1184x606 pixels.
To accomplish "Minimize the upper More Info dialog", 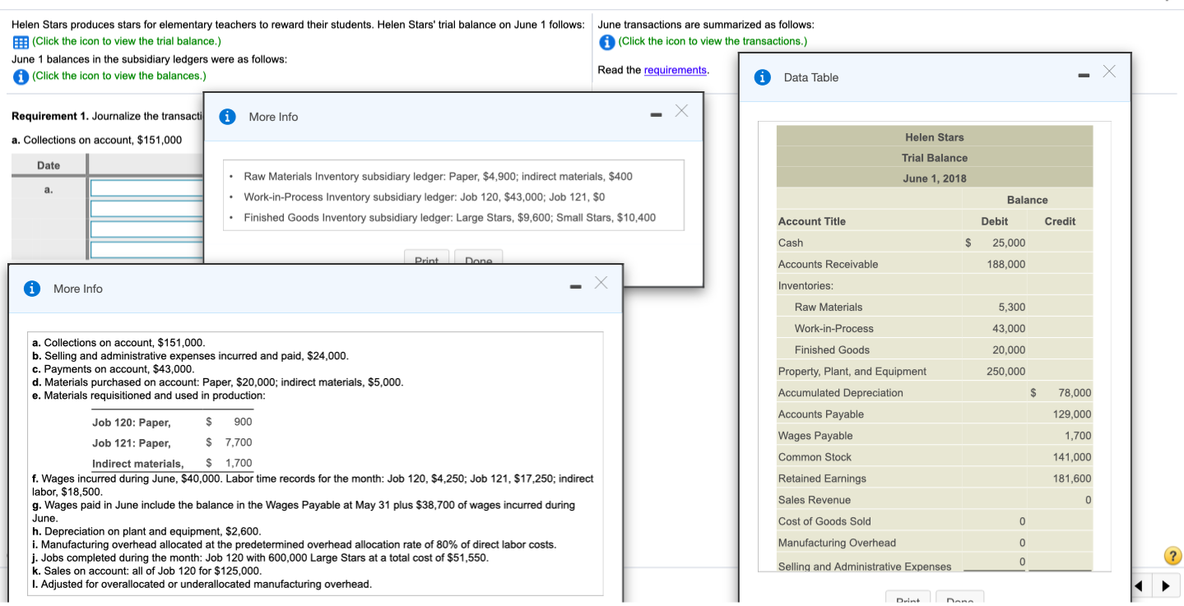I will point(656,115).
